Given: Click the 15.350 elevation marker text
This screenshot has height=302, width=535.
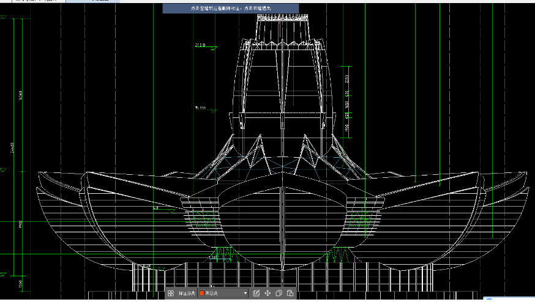Looking at the screenshot, I should [201, 108].
